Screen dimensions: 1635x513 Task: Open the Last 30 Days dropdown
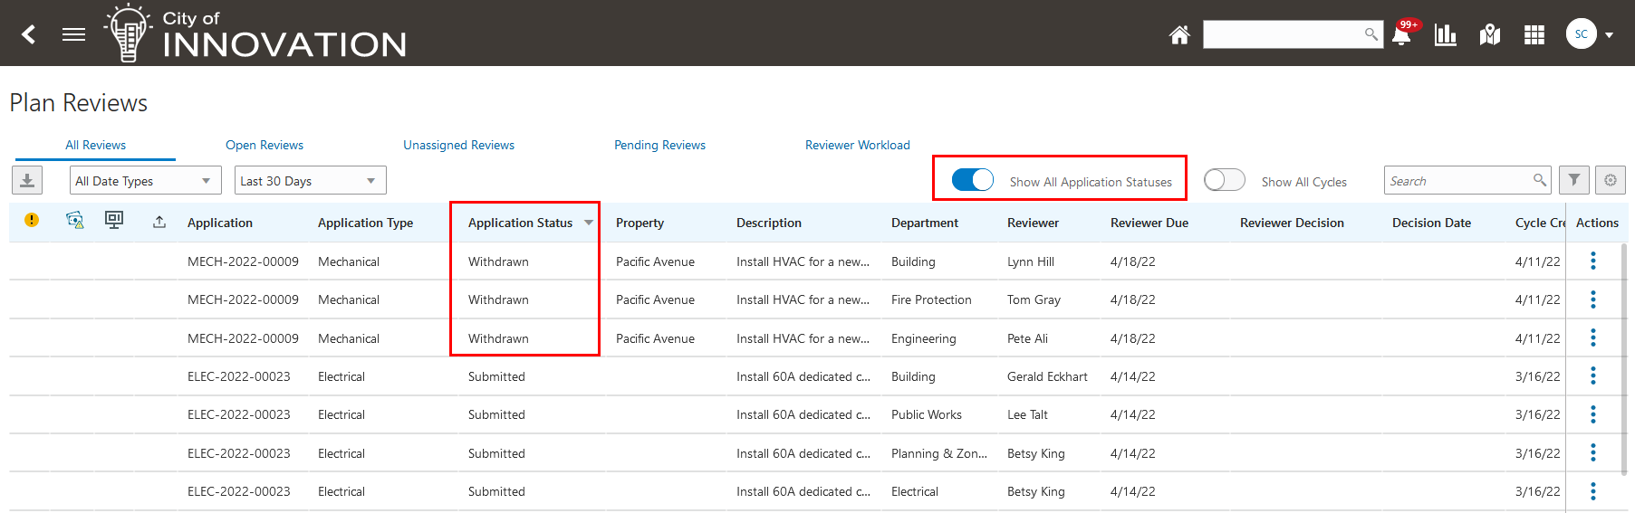pyautogui.click(x=310, y=181)
